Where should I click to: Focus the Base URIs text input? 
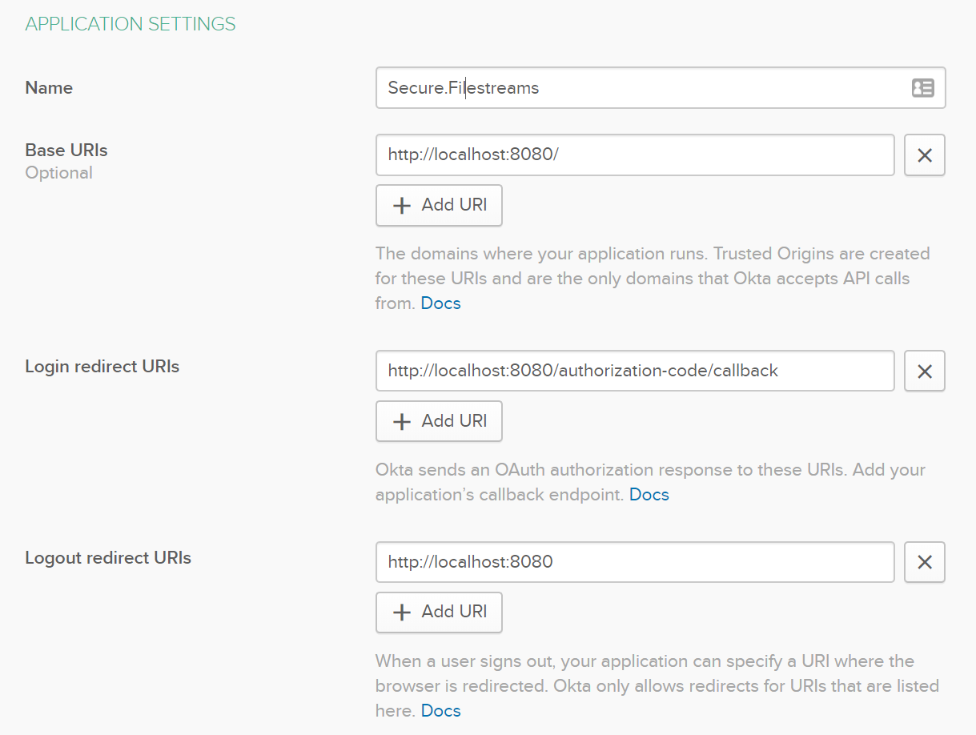[x=634, y=155]
